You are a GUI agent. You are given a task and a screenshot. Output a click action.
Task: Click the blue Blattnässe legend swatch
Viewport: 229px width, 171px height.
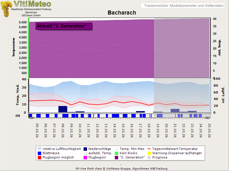pos(40,153)
